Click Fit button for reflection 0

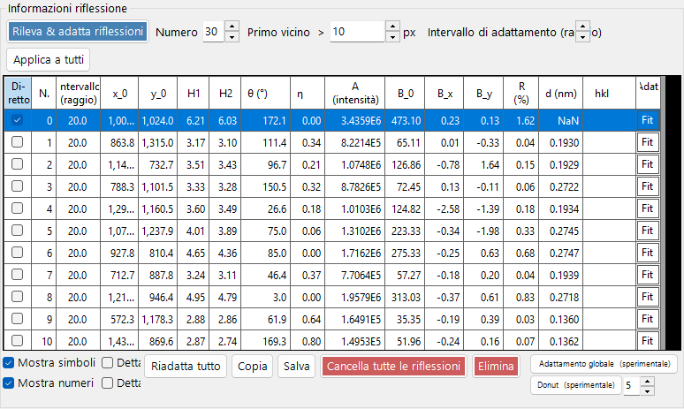(648, 120)
